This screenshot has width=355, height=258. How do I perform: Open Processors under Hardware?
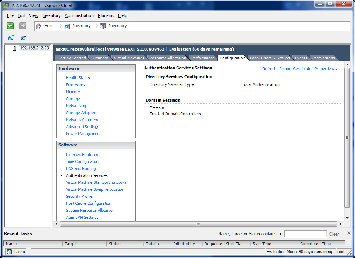click(x=75, y=85)
